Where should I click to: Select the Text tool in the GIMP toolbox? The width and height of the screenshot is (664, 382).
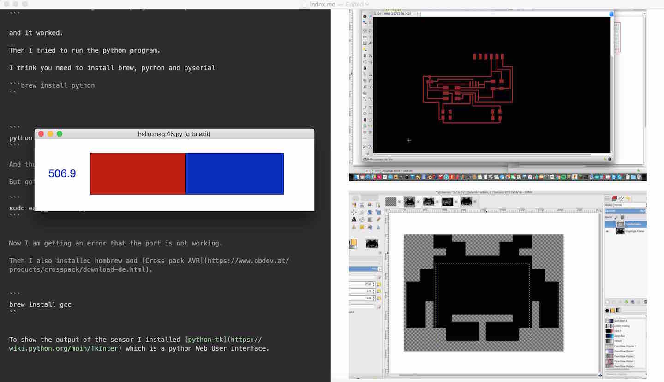354,220
